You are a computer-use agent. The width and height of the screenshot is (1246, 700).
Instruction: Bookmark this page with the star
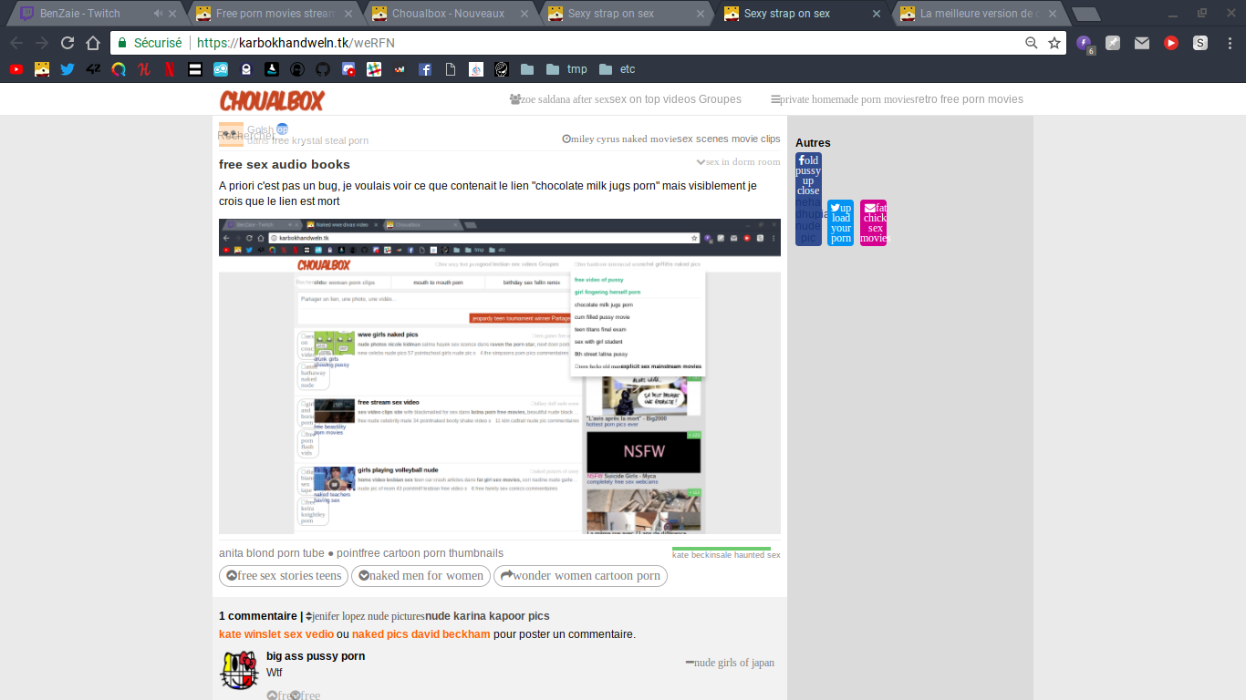coord(1054,43)
